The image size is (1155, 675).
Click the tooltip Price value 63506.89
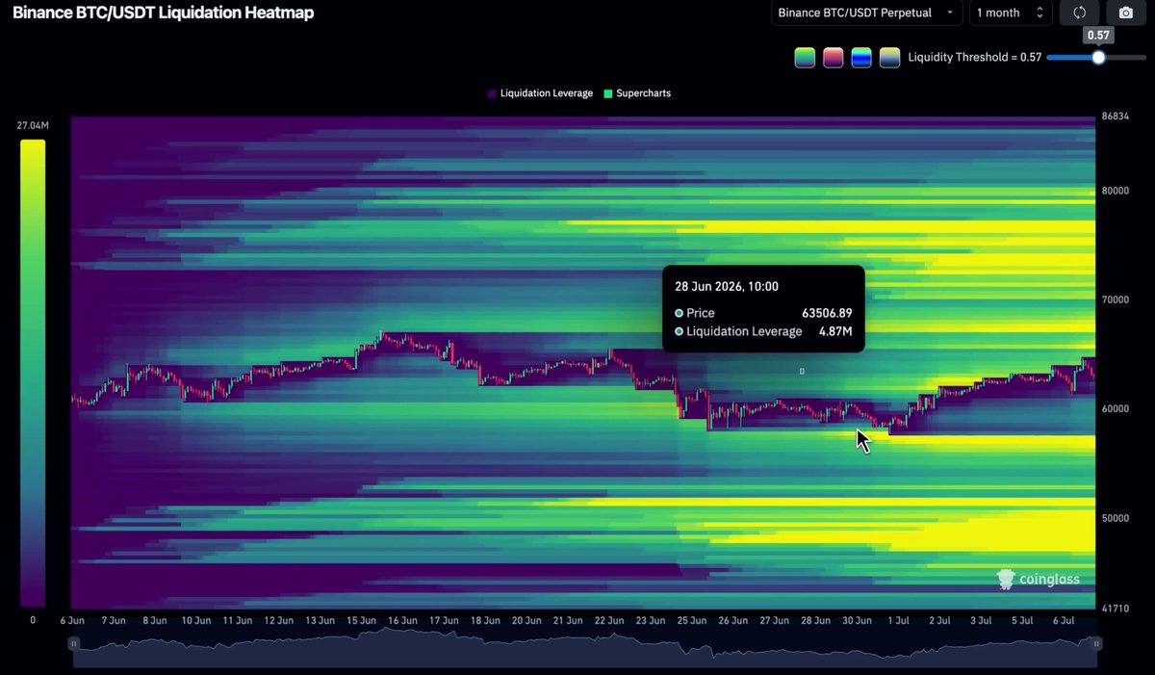pyautogui.click(x=827, y=313)
